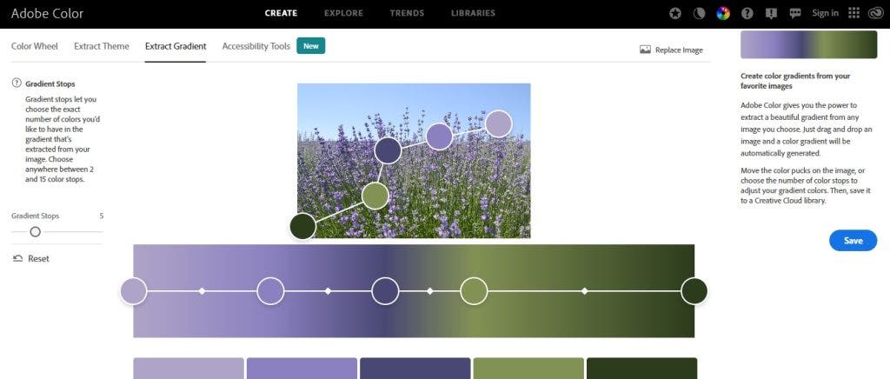Open the apps grid icon
Screen dimensions: 890x379
pos(853,13)
